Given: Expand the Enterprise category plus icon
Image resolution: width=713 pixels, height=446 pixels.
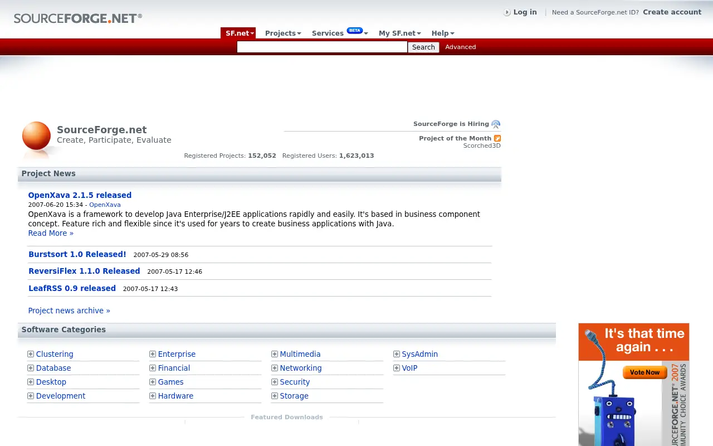Looking at the screenshot, I should click(x=153, y=354).
